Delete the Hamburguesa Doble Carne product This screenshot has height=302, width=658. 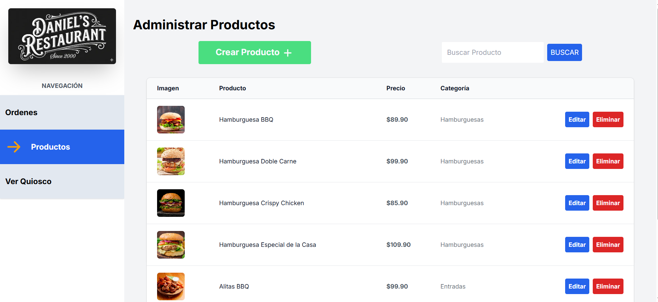coord(608,161)
